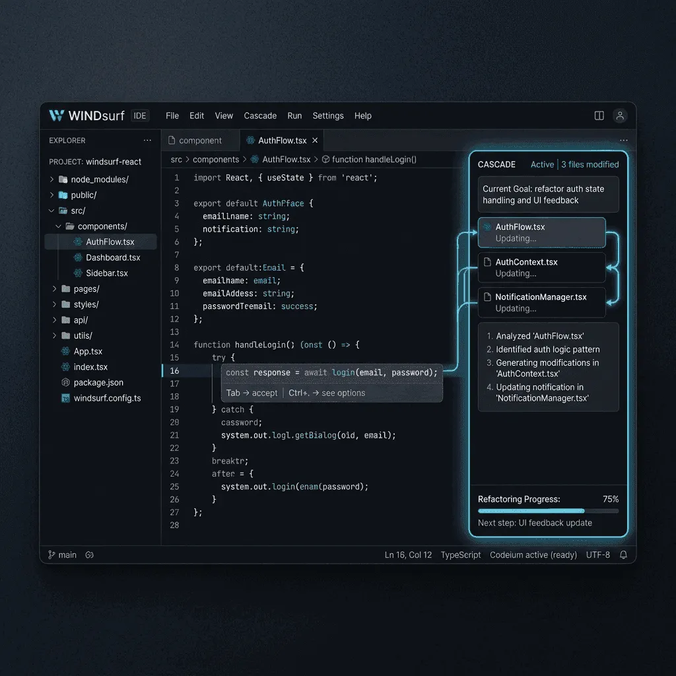This screenshot has height=676, width=676.
Task: Click the main branch name in status bar
Action: 67,555
